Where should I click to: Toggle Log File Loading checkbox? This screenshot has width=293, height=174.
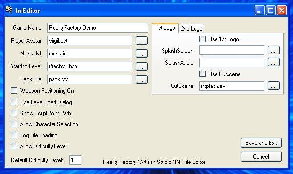pos(14,135)
